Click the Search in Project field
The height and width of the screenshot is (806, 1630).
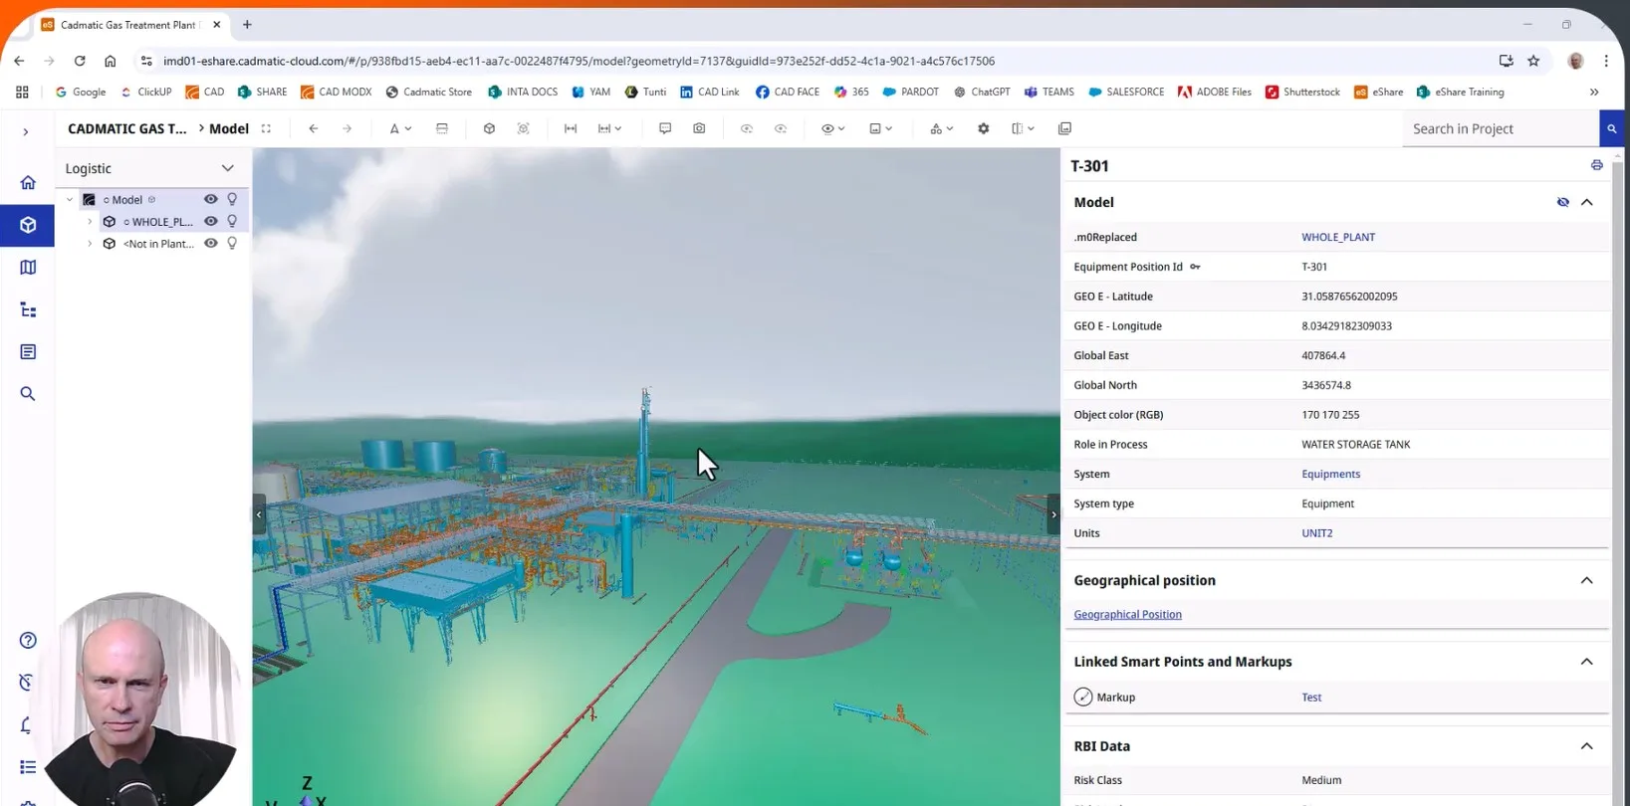pyautogui.click(x=1499, y=128)
